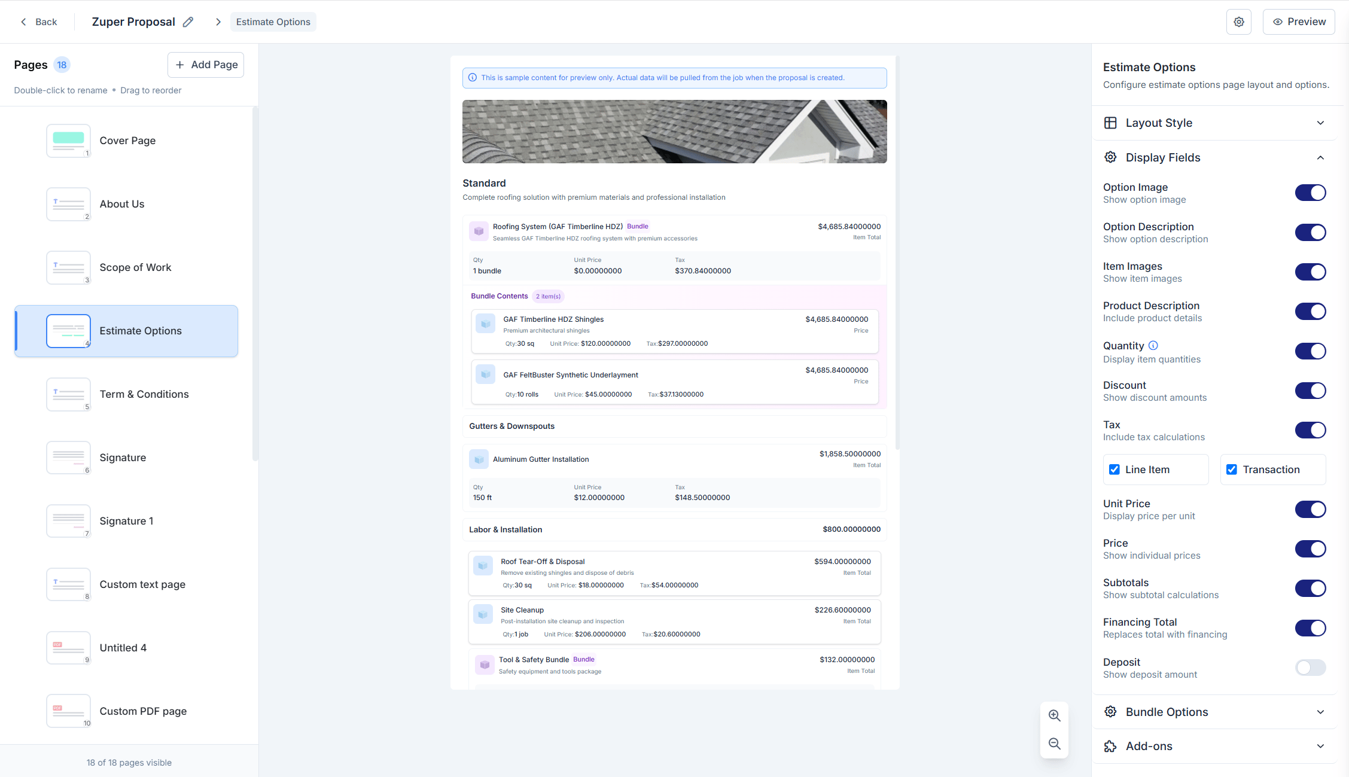Click the Roofing System bundle icon
This screenshot has height=777, width=1349.
coord(479,231)
